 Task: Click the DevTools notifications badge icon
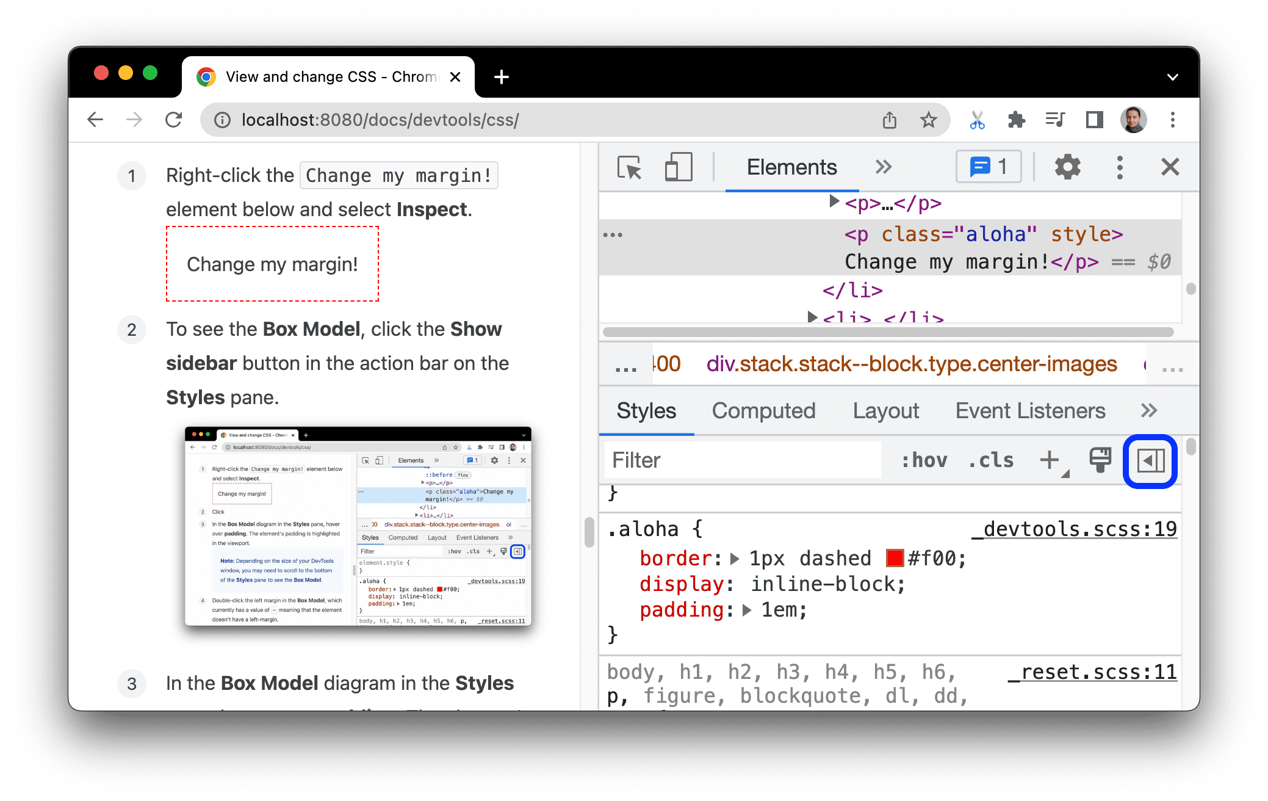click(x=984, y=168)
